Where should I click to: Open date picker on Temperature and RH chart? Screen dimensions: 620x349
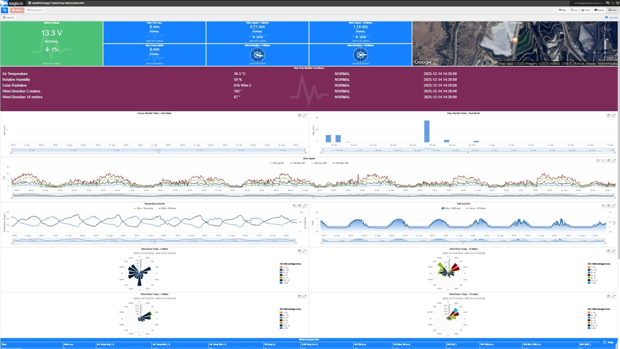pos(299,206)
